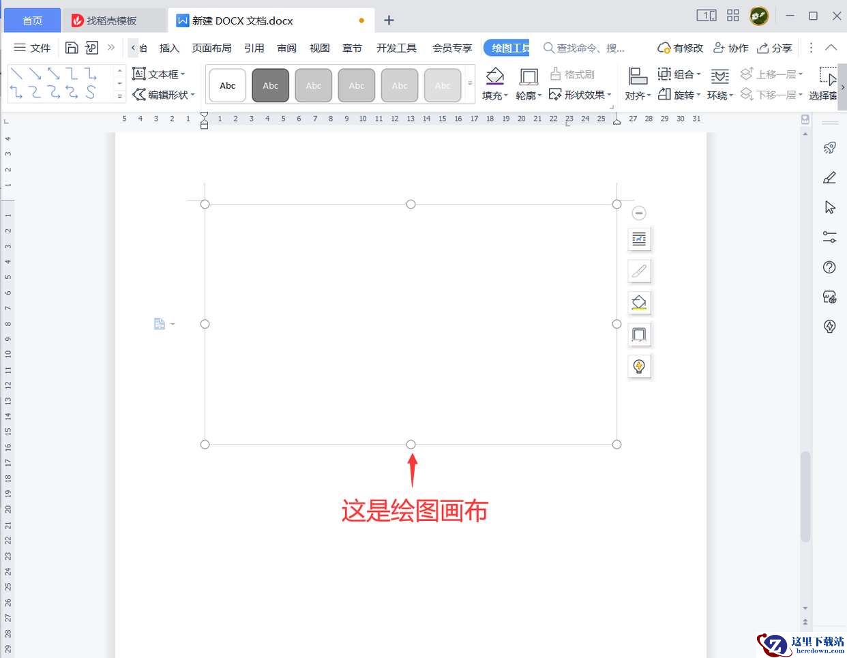The width and height of the screenshot is (847, 658).
Task: Click the user avatar icon
Action: click(x=759, y=16)
